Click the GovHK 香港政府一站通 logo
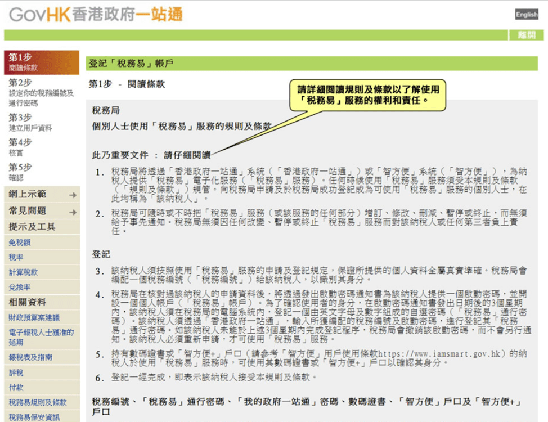 coord(96,15)
